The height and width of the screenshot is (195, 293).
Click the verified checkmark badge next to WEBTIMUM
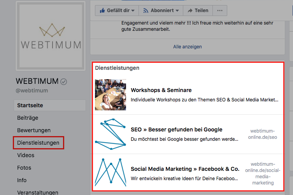(x=64, y=82)
